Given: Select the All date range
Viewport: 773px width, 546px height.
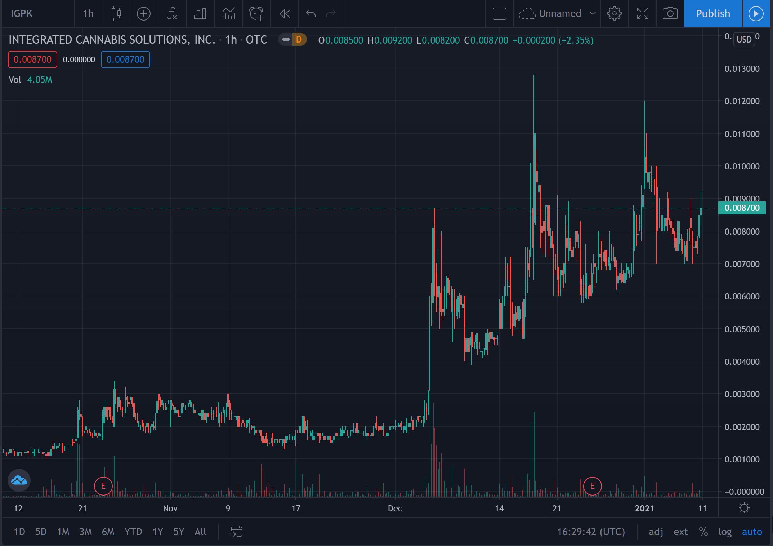Looking at the screenshot, I should (200, 532).
